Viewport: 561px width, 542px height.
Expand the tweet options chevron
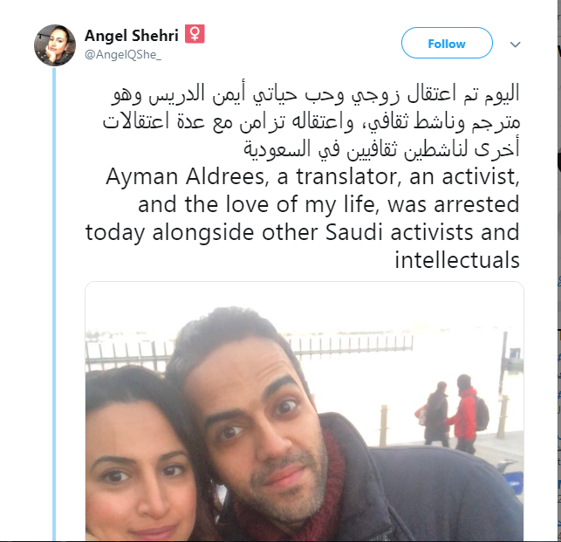point(515,45)
